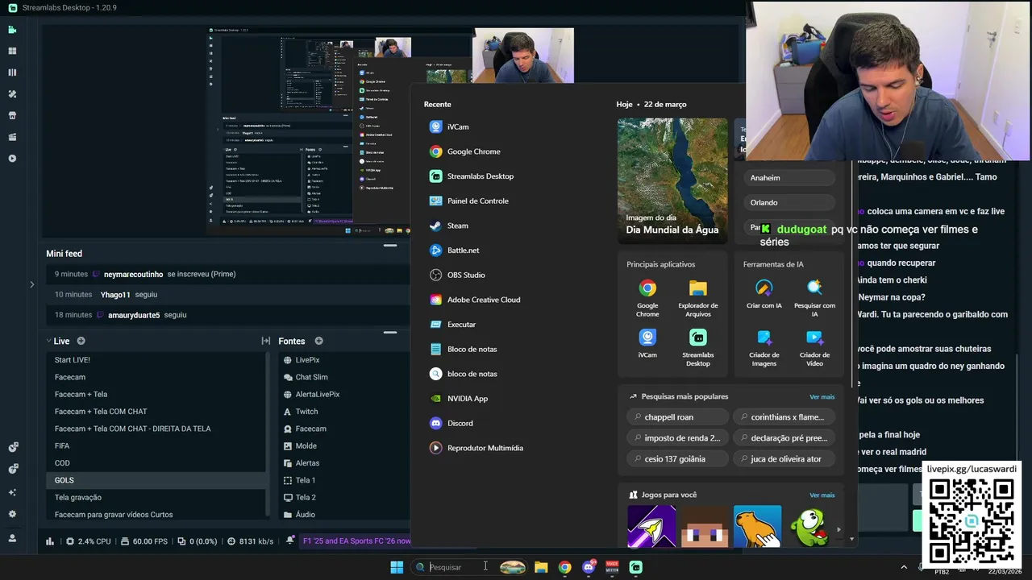This screenshot has width=1032, height=580.
Task: Collapse the Live scenes collection chevron
Action: [x=48, y=342]
